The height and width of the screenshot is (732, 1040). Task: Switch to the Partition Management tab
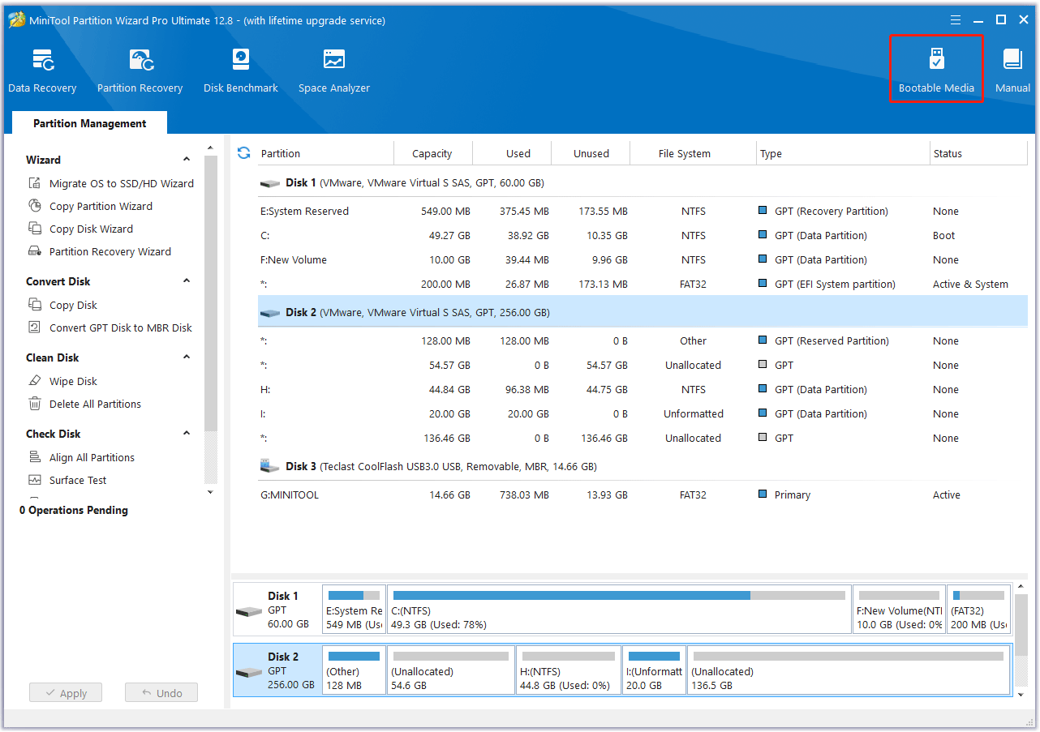89,122
